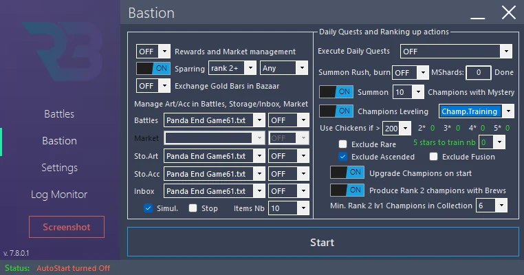Open the Execute Daily Quests dropdown
Screen dimensions: 524x275
[x=456, y=52]
